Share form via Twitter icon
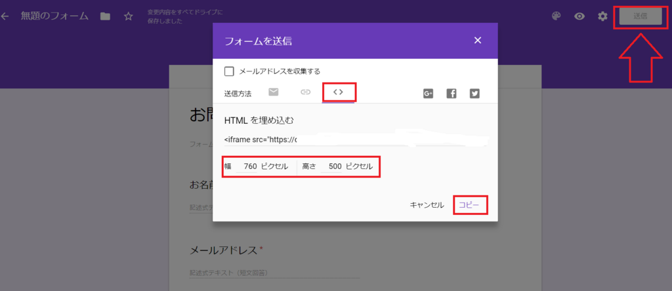This screenshot has height=291, width=672. pos(474,94)
